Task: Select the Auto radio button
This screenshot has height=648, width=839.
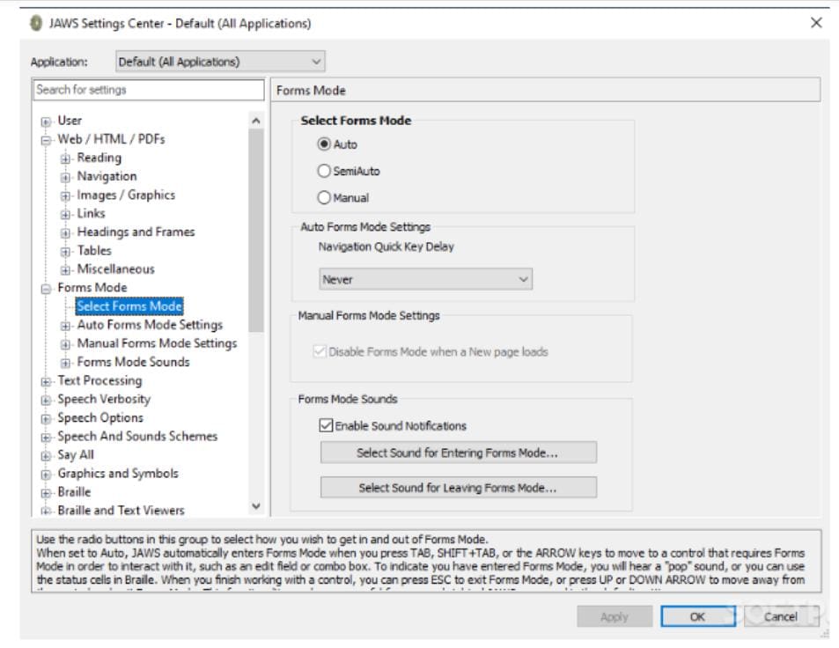Action: [323, 144]
